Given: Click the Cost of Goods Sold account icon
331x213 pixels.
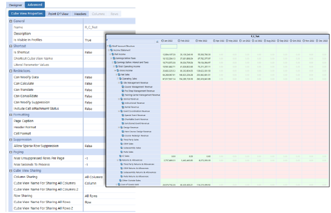Looking at the screenshot, I should pos(119,185).
